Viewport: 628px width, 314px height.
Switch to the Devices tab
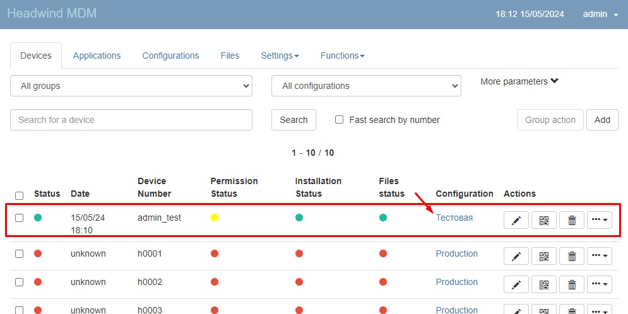pos(36,55)
